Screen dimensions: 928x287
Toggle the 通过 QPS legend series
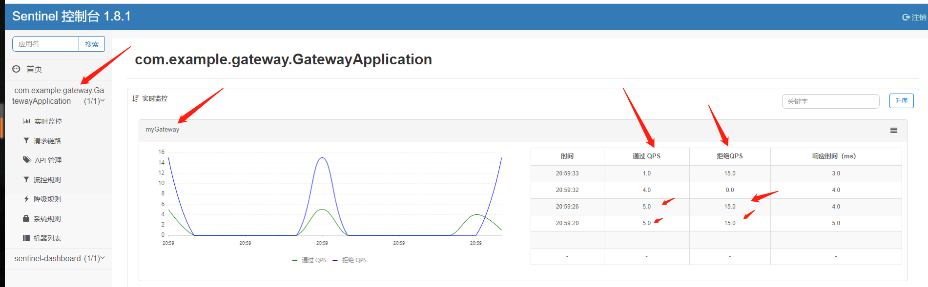(x=309, y=260)
